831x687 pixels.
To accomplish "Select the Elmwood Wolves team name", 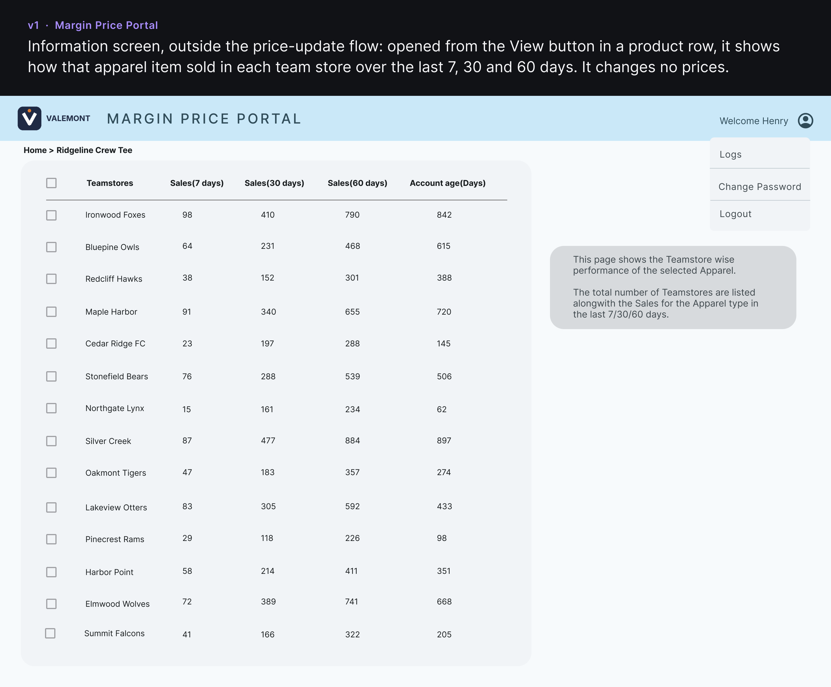I will (x=117, y=604).
